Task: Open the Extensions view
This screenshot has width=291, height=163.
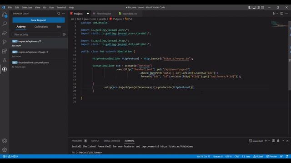Action: (5, 51)
